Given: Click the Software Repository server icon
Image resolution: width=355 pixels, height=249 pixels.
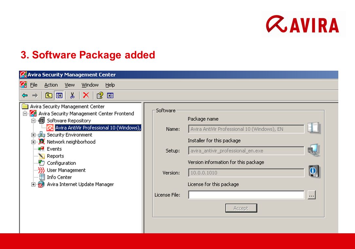Looking at the screenshot, I should (x=42, y=120).
